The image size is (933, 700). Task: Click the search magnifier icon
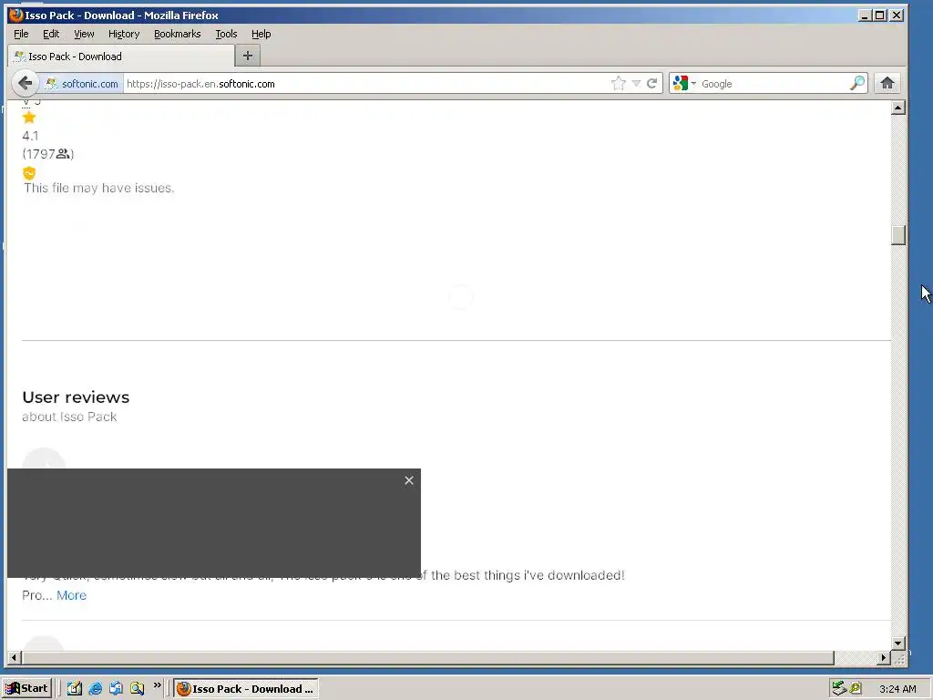point(857,83)
